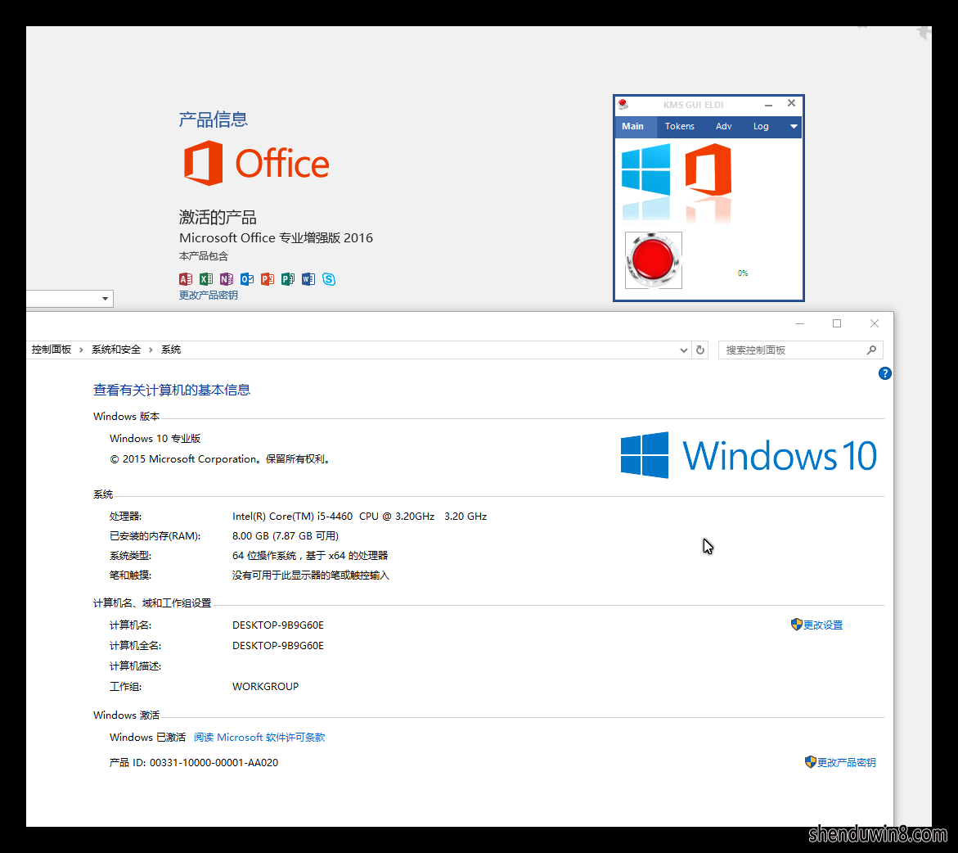Click the 产品信息 heading in Office
Viewport: 958px width, 853px height.
(214, 120)
